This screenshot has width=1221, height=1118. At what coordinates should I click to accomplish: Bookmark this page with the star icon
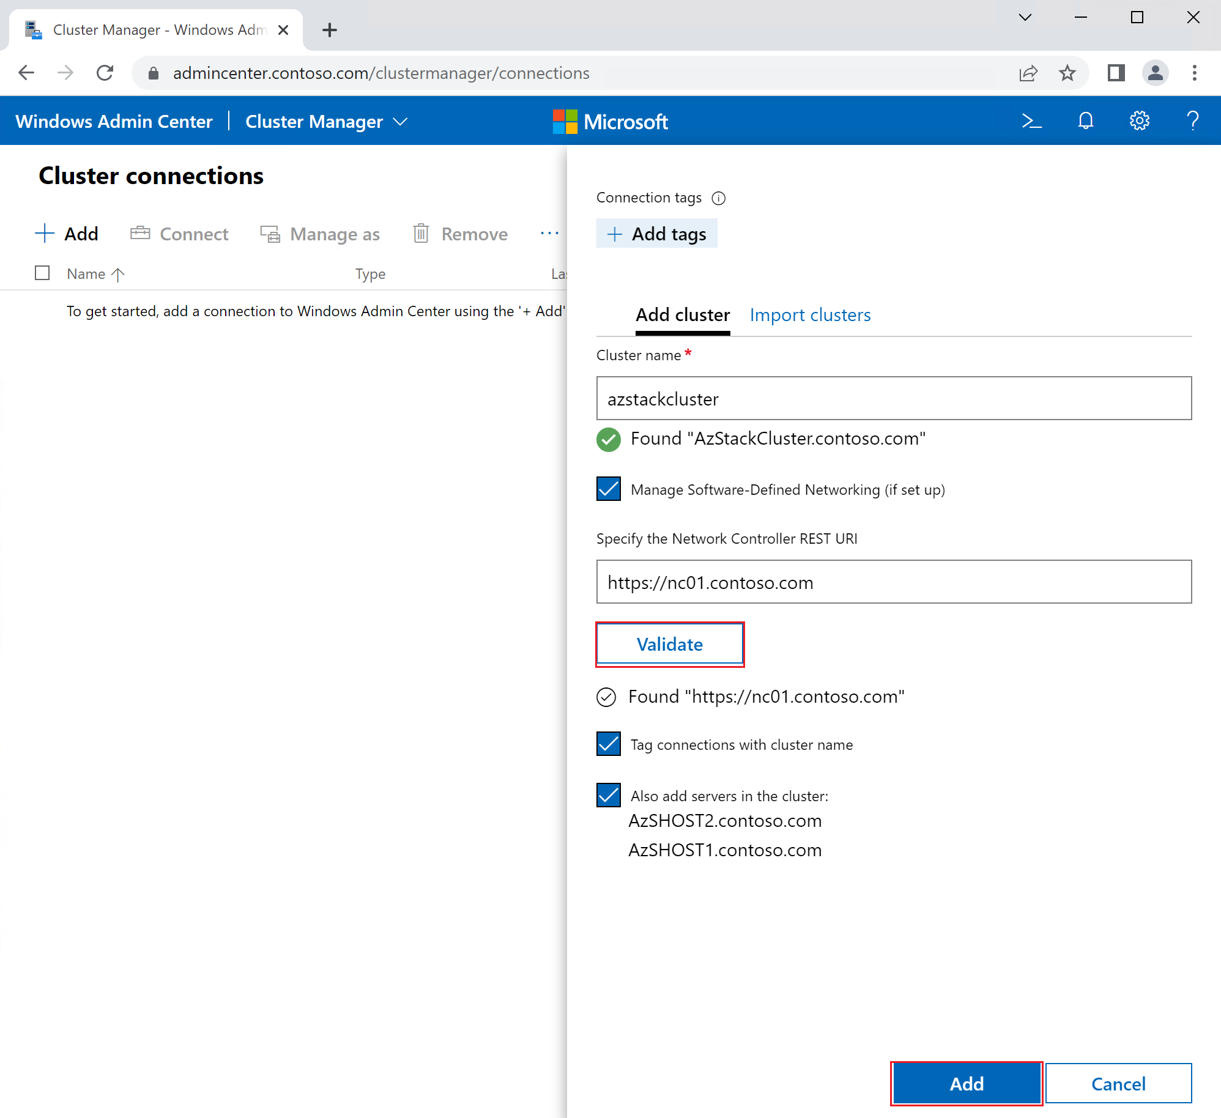coord(1067,73)
